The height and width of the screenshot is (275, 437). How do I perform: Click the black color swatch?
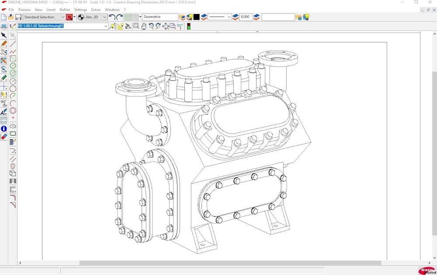(x=197, y=17)
